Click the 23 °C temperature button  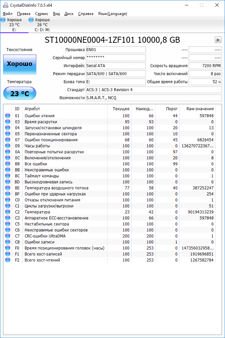(20, 94)
